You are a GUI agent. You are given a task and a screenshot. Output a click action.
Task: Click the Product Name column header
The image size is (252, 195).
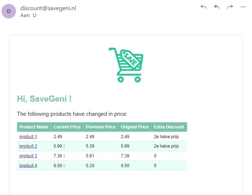point(34,127)
